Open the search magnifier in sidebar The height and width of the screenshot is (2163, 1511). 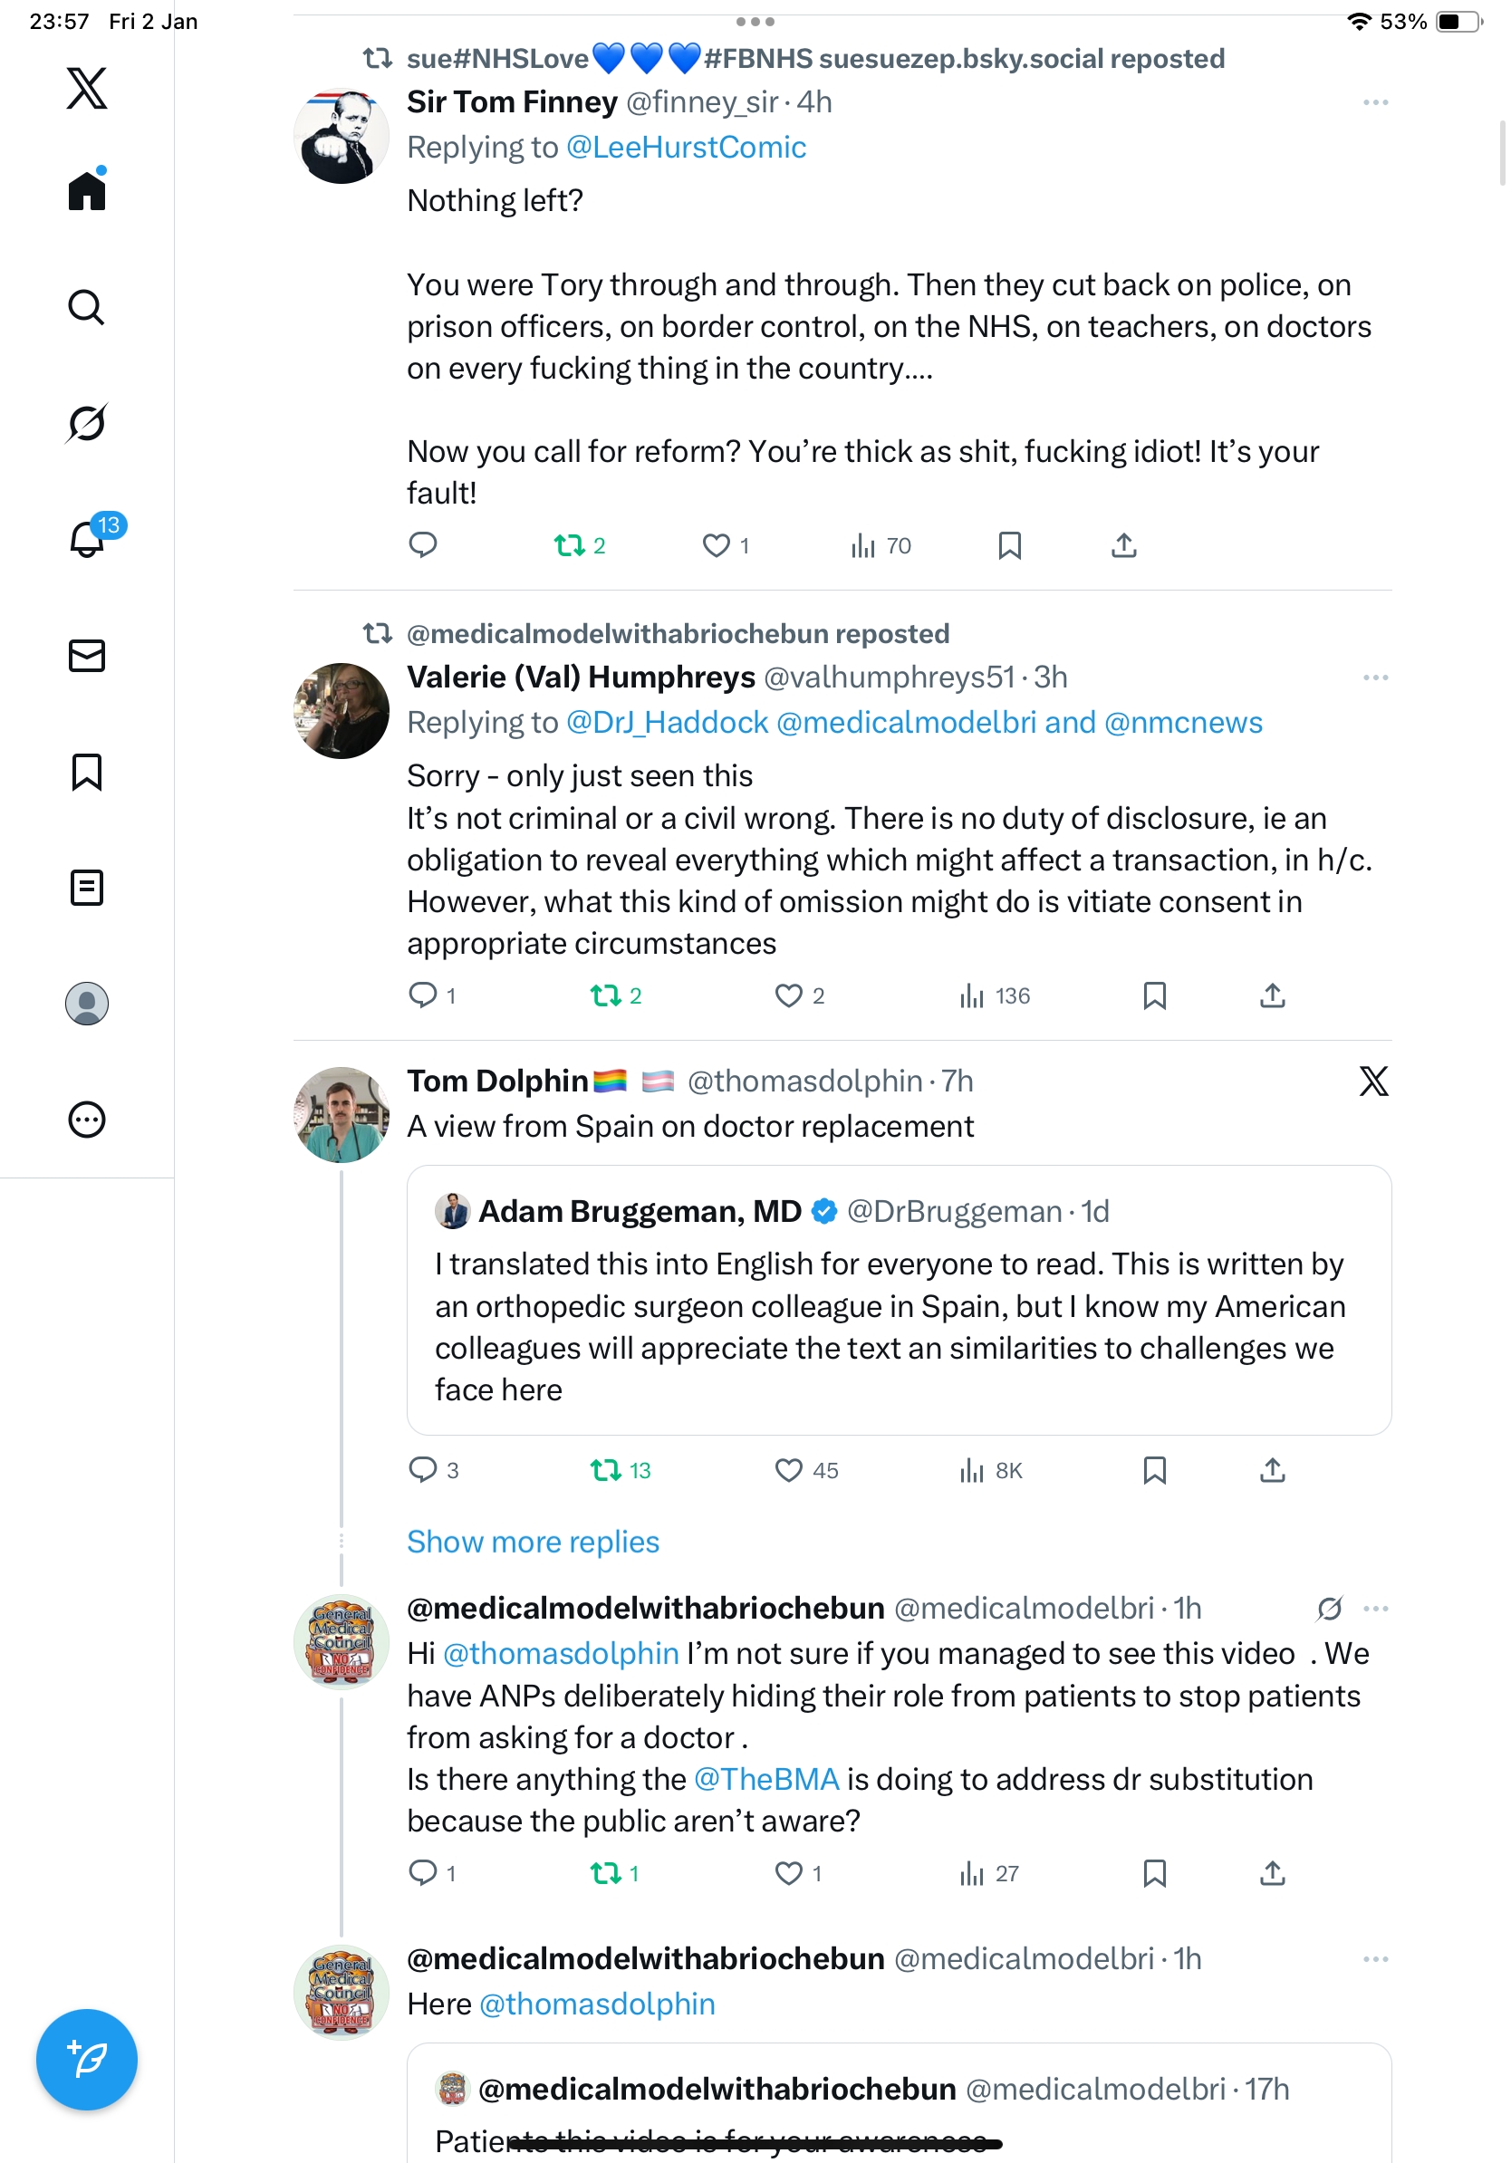coord(87,307)
